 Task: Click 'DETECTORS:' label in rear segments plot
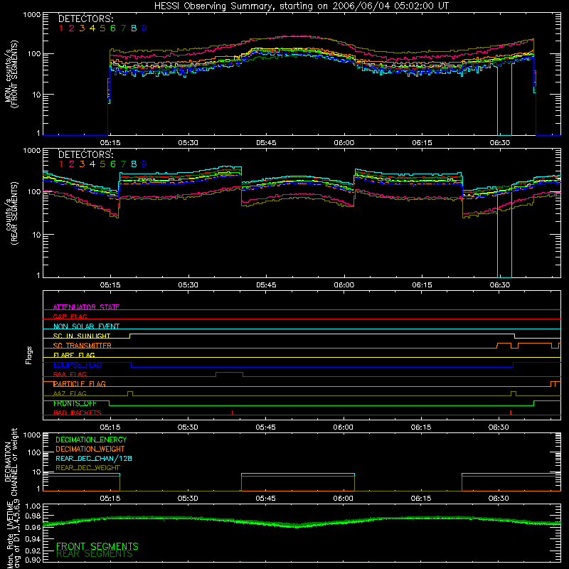[86, 154]
